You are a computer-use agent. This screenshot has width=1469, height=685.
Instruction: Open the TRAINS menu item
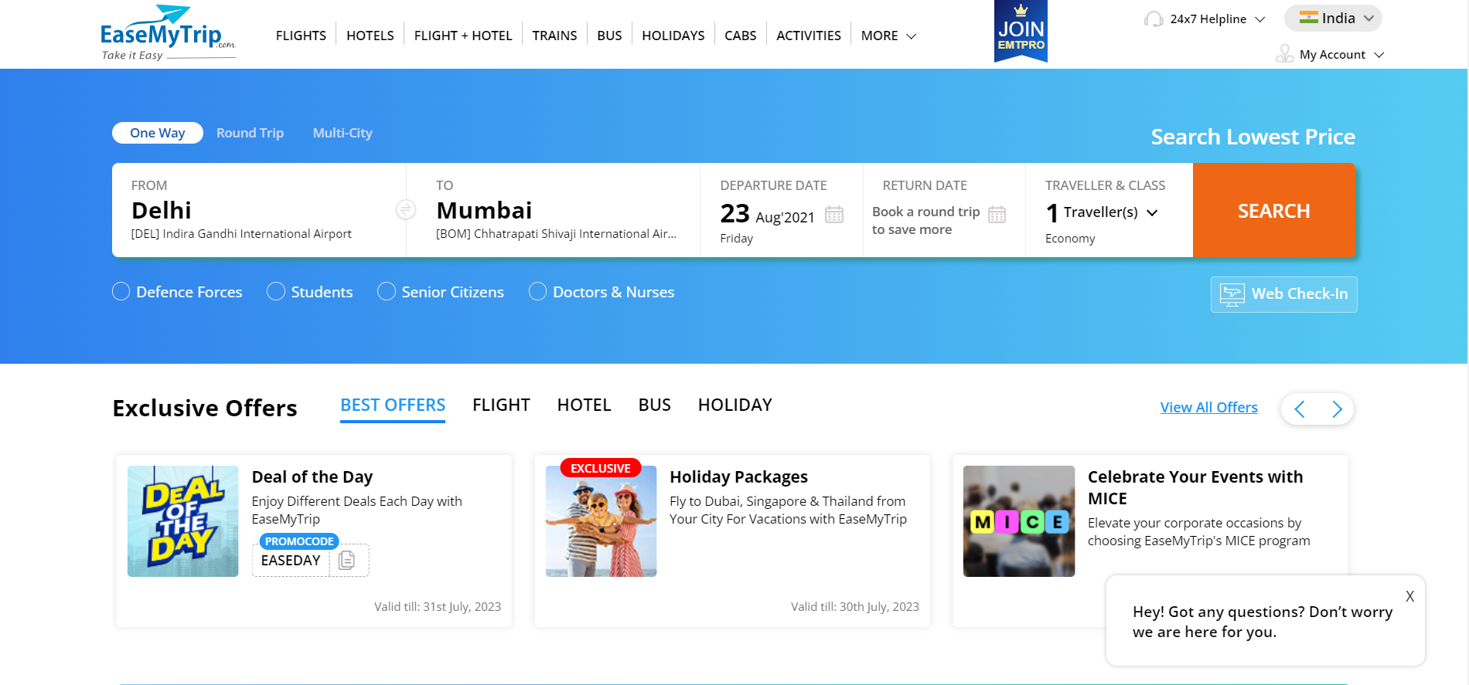[x=554, y=36]
